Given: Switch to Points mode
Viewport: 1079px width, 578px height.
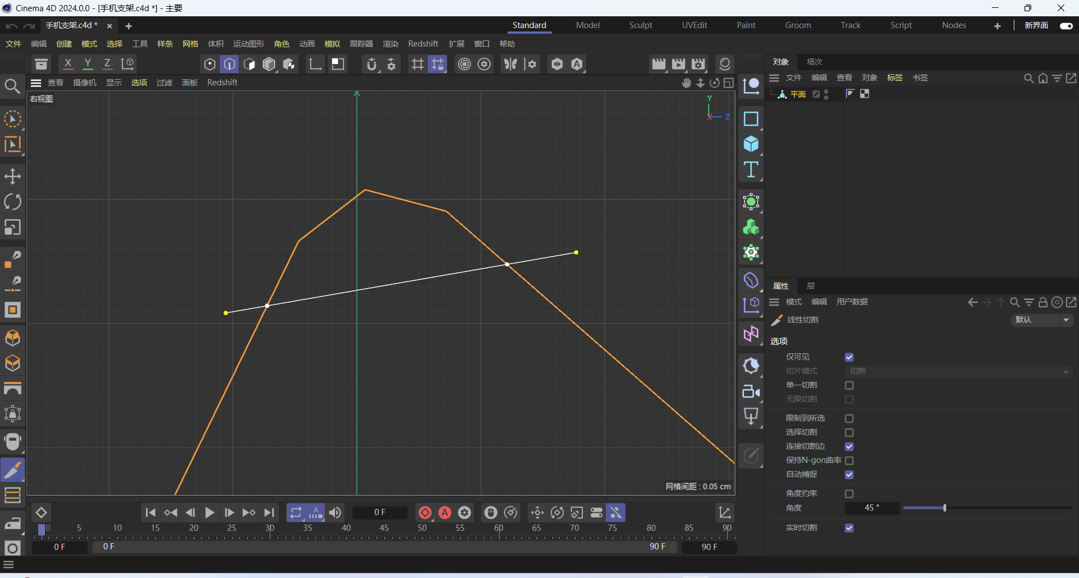Looking at the screenshot, I should click(210, 64).
